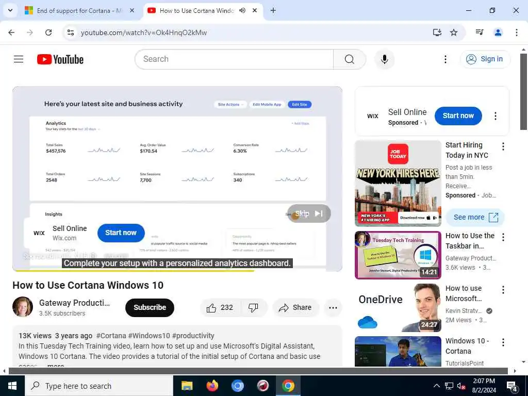
Task: Open YouTube settings three-dot menu
Action: coord(445,59)
